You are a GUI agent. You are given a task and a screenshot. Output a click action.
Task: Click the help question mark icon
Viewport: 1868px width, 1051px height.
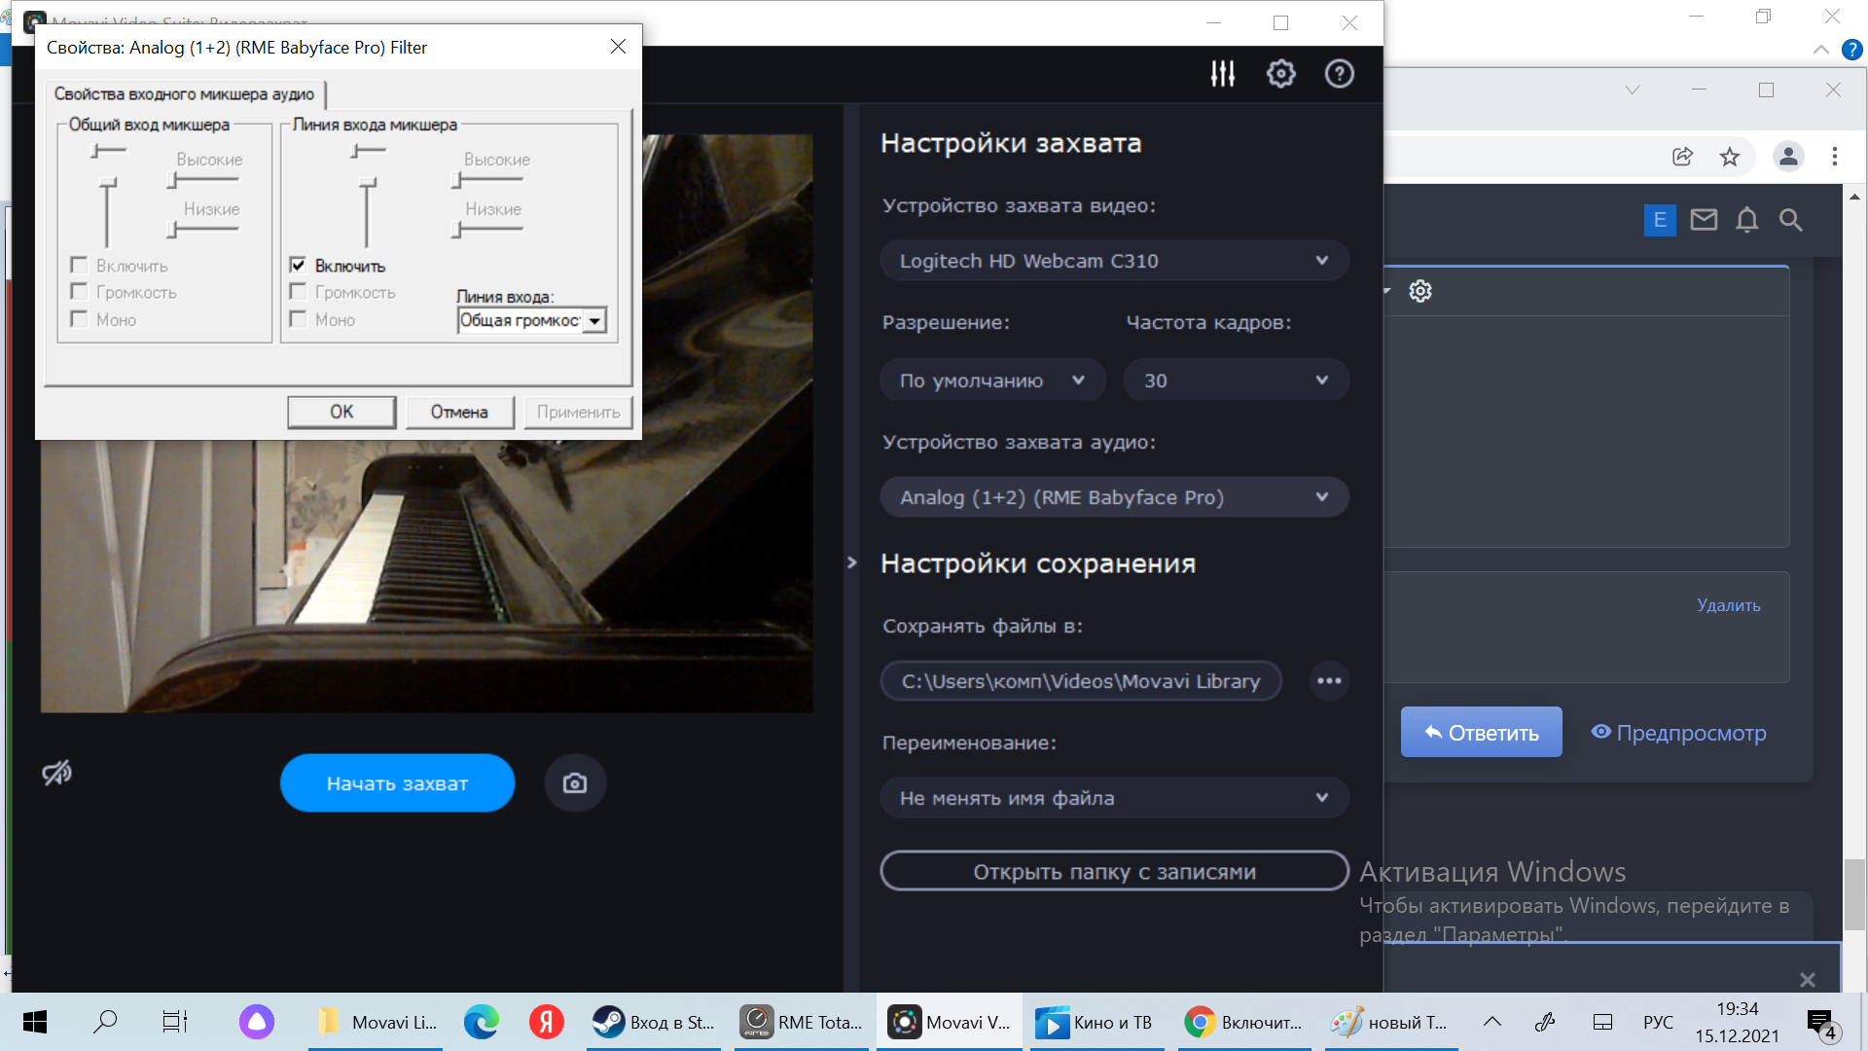coord(1339,74)
